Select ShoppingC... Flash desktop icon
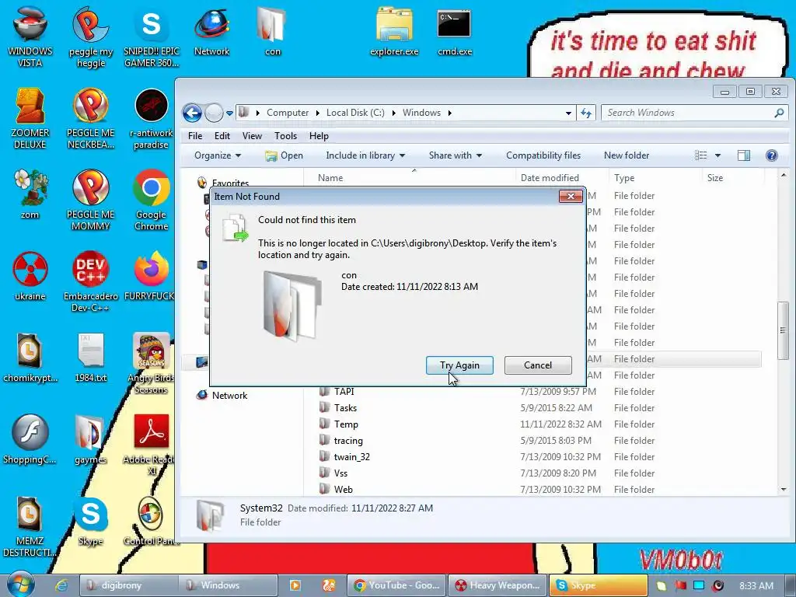 [30, 439]
